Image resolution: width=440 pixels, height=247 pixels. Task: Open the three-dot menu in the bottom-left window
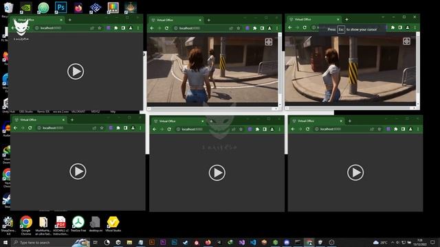[x=140, y=128]
